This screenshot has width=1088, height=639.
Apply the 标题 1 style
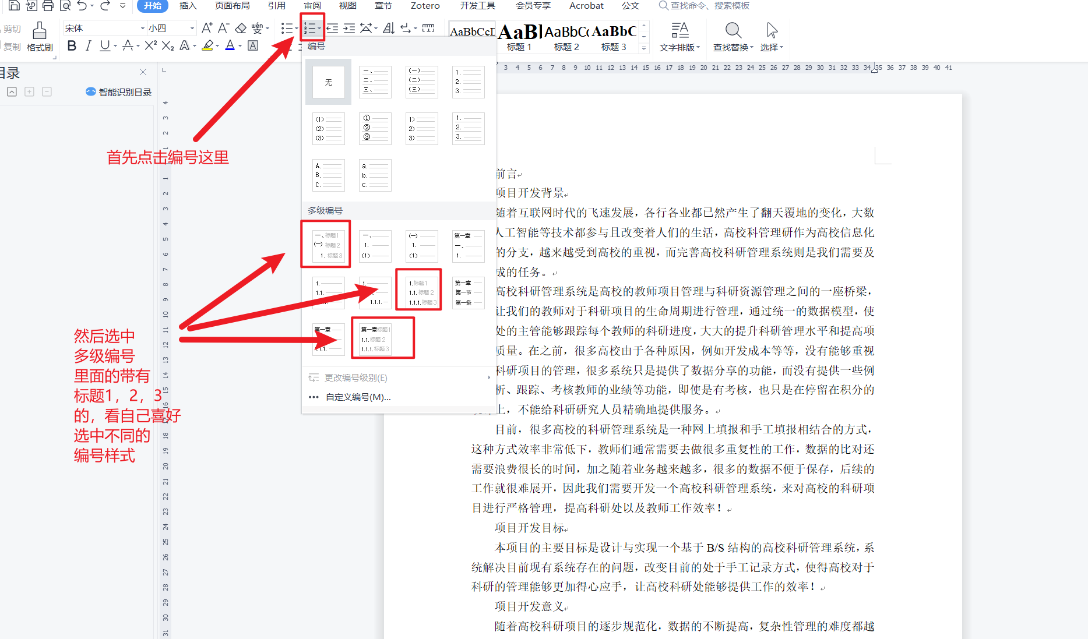click(519, 37)
